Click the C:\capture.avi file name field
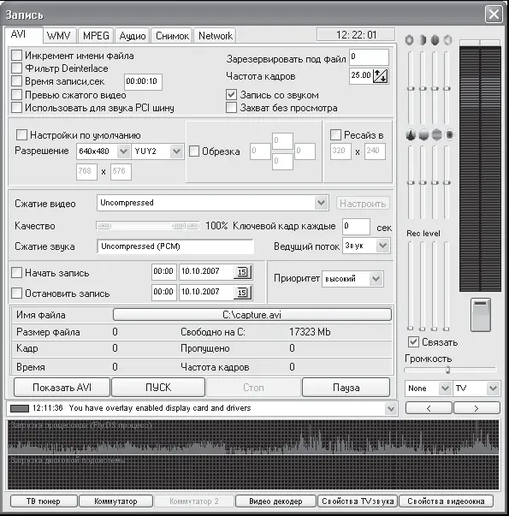509x516 pixels. pos(252,315)
